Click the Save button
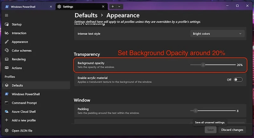 click(211, 130)
